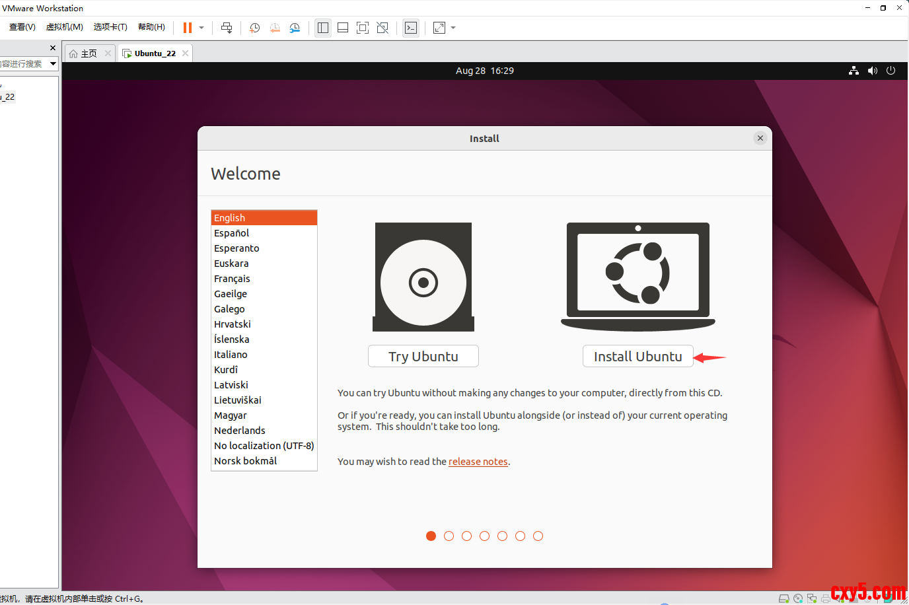Toggle the library sidebar panel view
909x605 pixels.
tap(323, 28)
